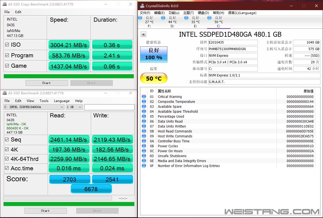Click the C: drive status orb
This screenshot has width=323, height=218.
click(x=209, y=18)
